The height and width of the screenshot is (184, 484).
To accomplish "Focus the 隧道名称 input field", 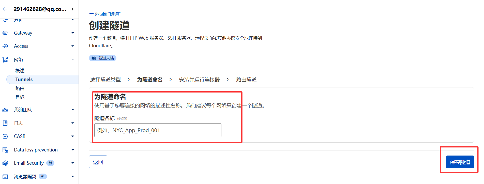I will pos(158,130).
